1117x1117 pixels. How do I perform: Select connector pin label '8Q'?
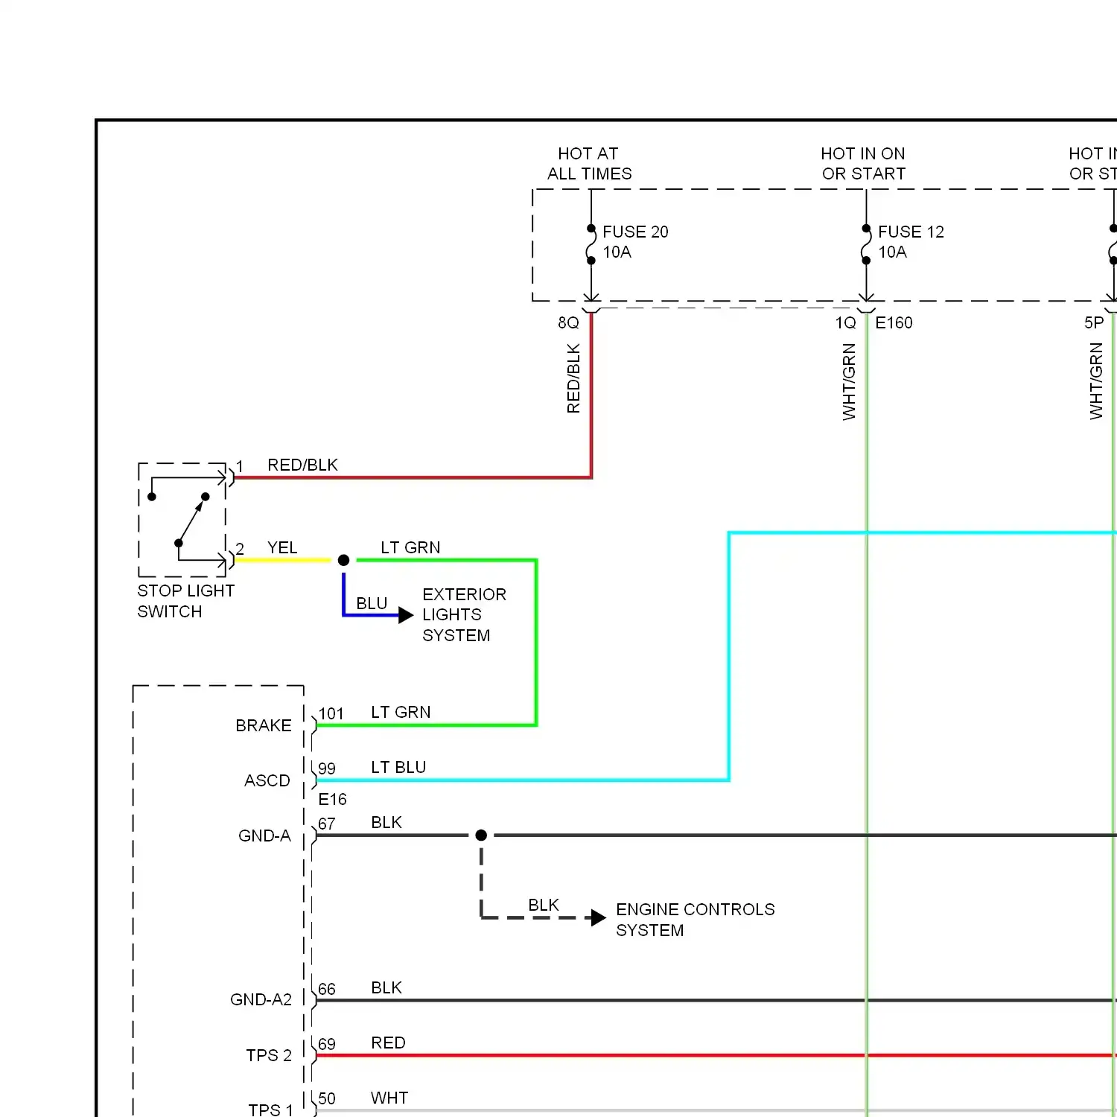568,322
